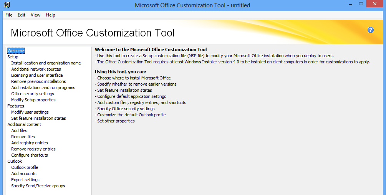Image resolution: width=386 pixels, height=195 pixels.
Task: Open Add installations and run programs
Action: coord(43,88)
